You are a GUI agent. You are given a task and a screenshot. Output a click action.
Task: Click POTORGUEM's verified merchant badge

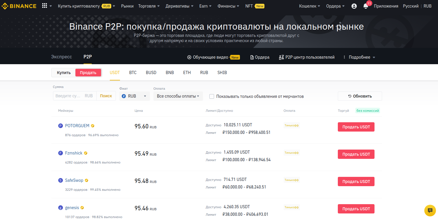pyautogui.click(x=93, y=126)
